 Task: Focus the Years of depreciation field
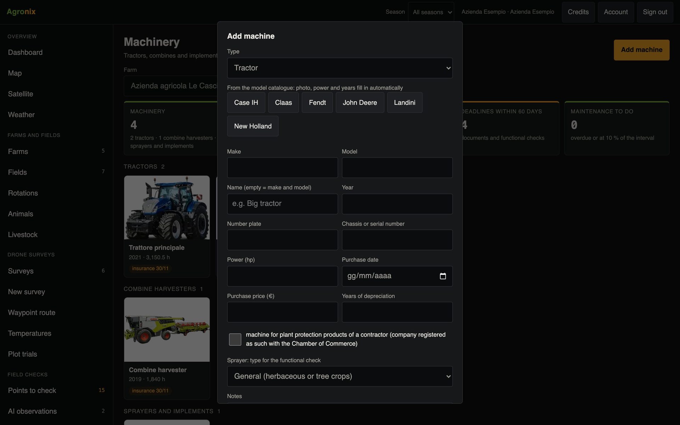click(x=397, y=312)
